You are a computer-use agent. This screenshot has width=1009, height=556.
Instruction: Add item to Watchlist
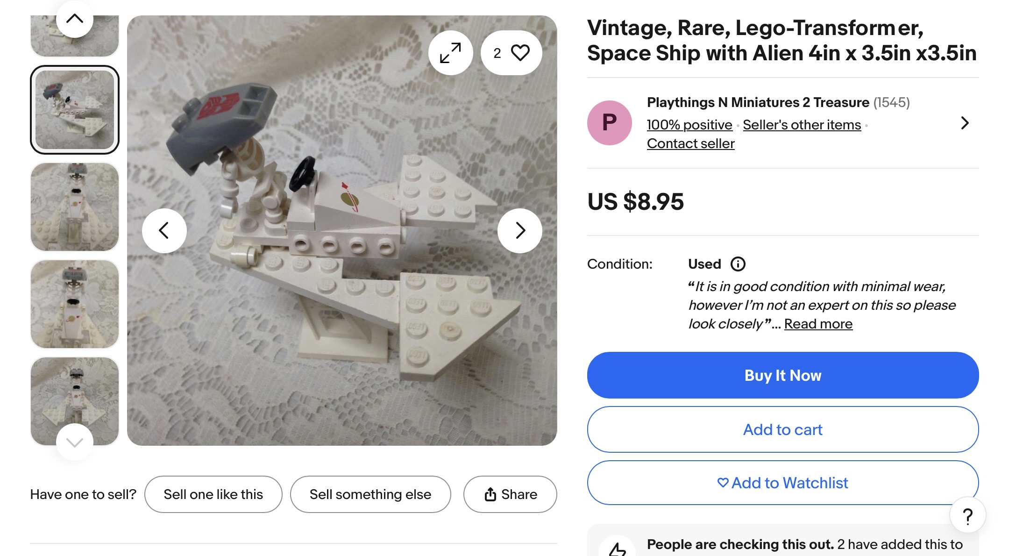pyautogui.click(x=782, y=483)
